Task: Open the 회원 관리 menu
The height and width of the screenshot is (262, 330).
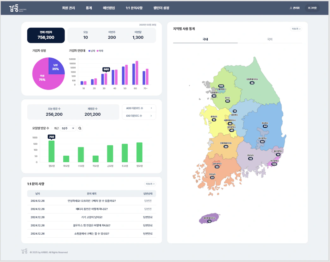Action: coord(68,8)
